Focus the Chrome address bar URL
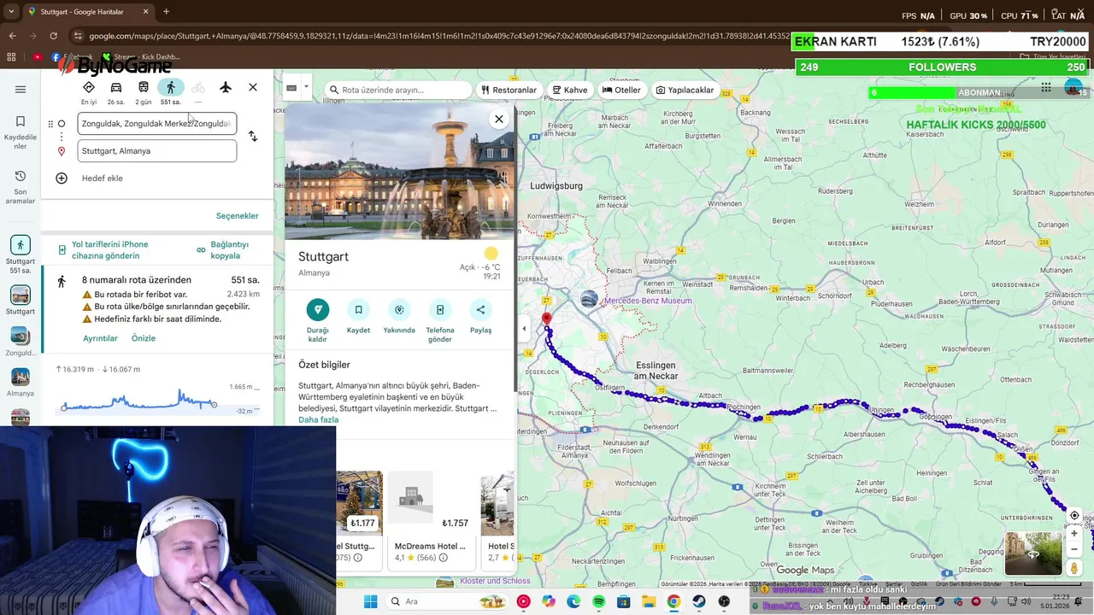1094x615 pixels. (x=439, y=36)
